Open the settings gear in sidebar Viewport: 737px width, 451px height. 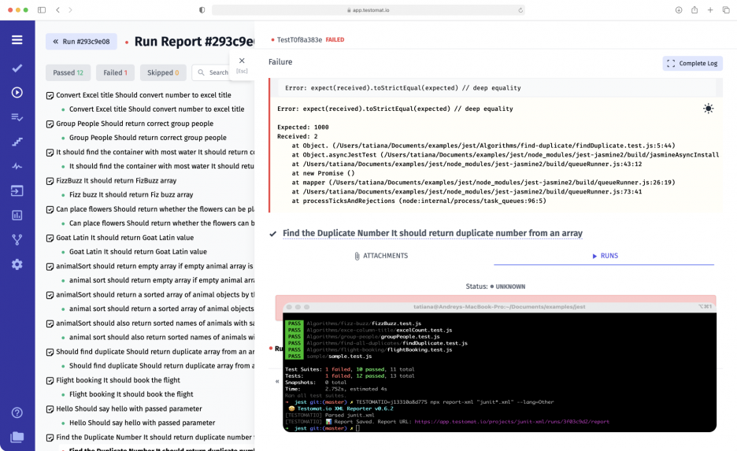pyautogui.click(x=17, y=264)
